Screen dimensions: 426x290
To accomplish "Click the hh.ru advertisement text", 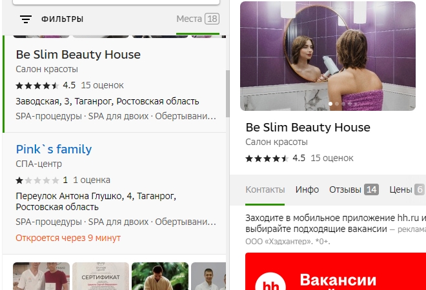I will (336, 229).
